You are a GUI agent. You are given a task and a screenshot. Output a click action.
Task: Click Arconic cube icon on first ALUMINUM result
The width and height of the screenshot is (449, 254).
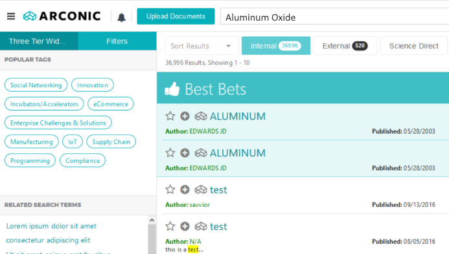(201, 116)
